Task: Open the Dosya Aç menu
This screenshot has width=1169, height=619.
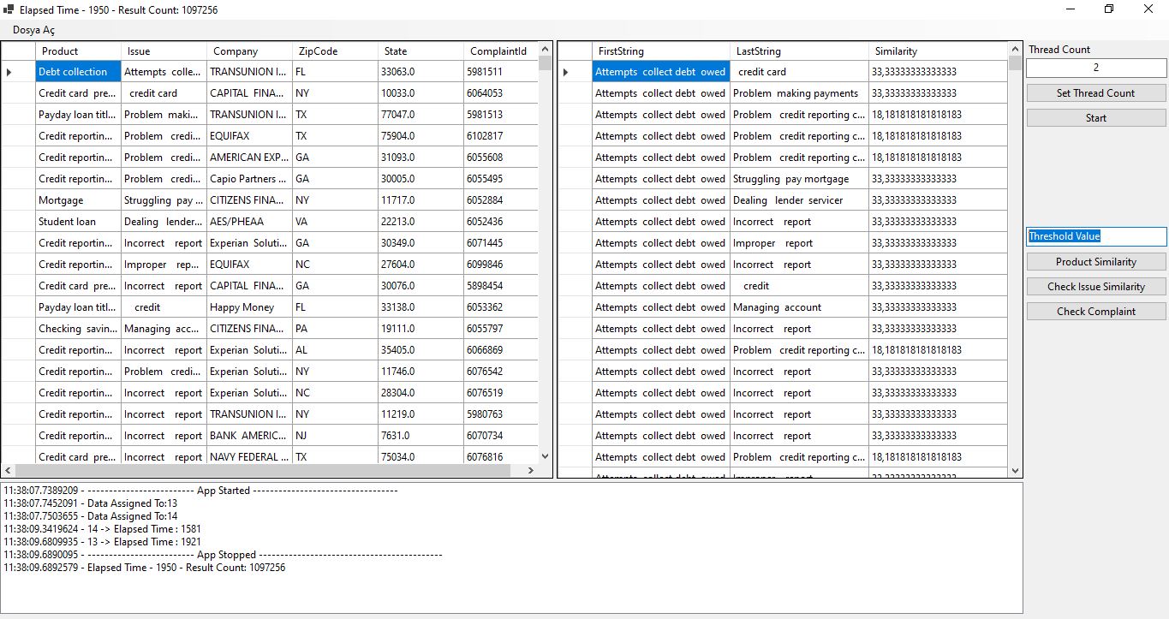Action: click(x=33, y=28)
